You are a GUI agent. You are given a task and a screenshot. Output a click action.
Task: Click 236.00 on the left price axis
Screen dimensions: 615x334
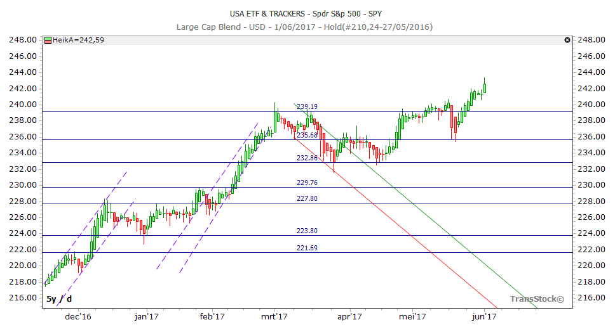click(x=23, y=136)
